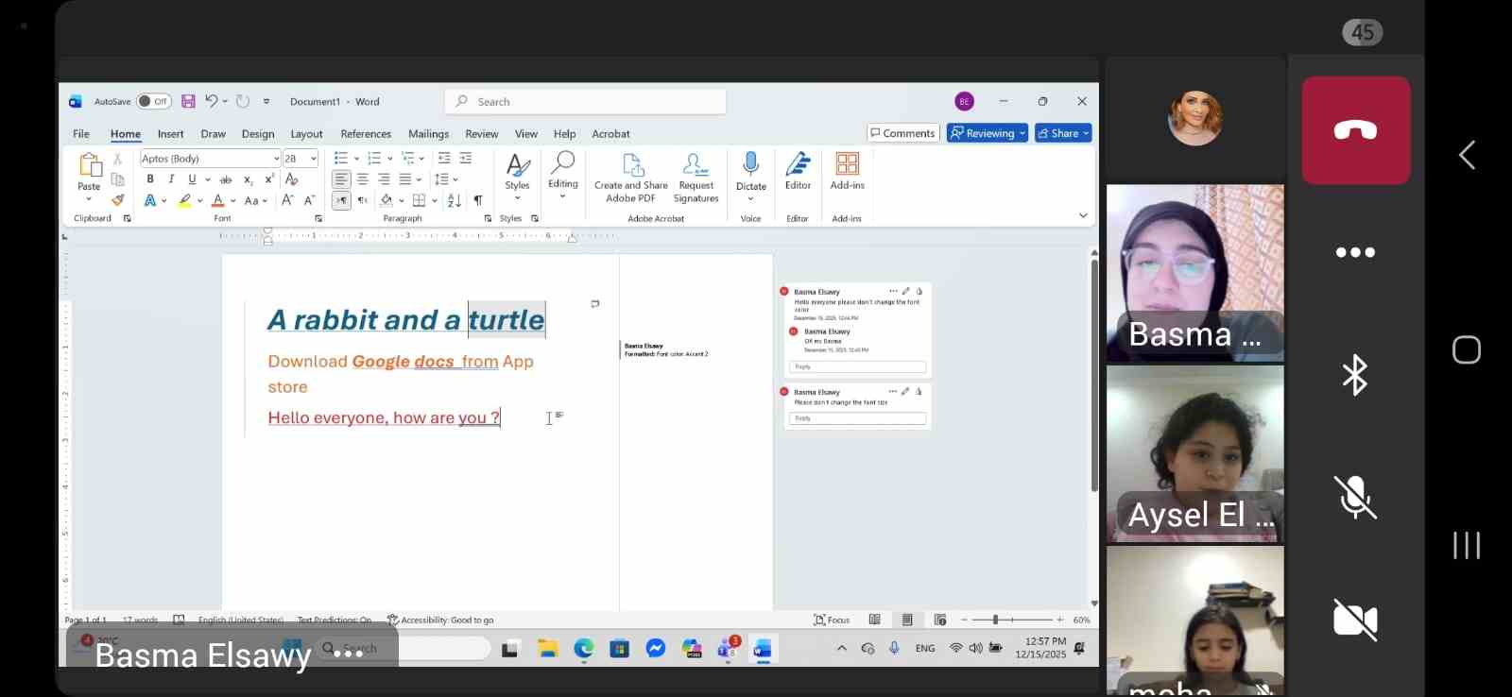Viewport: 1512px width, 697px height.
Task: Toggle the AutoSave switch
Action: click(x=153, y=102)
